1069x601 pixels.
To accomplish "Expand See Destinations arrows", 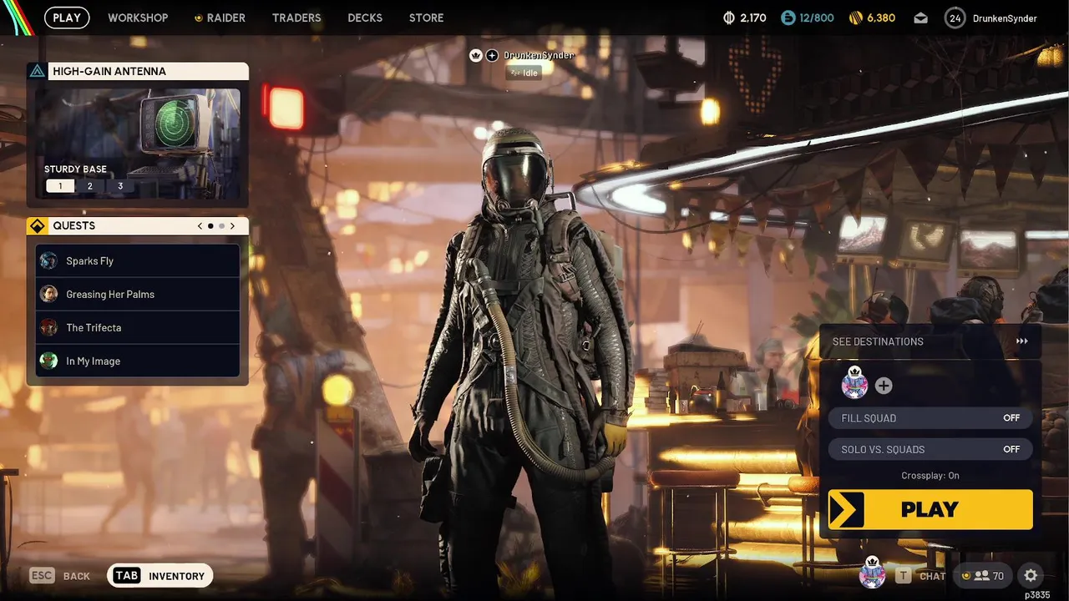I will pyautogui.click(x=1021, y=341).
